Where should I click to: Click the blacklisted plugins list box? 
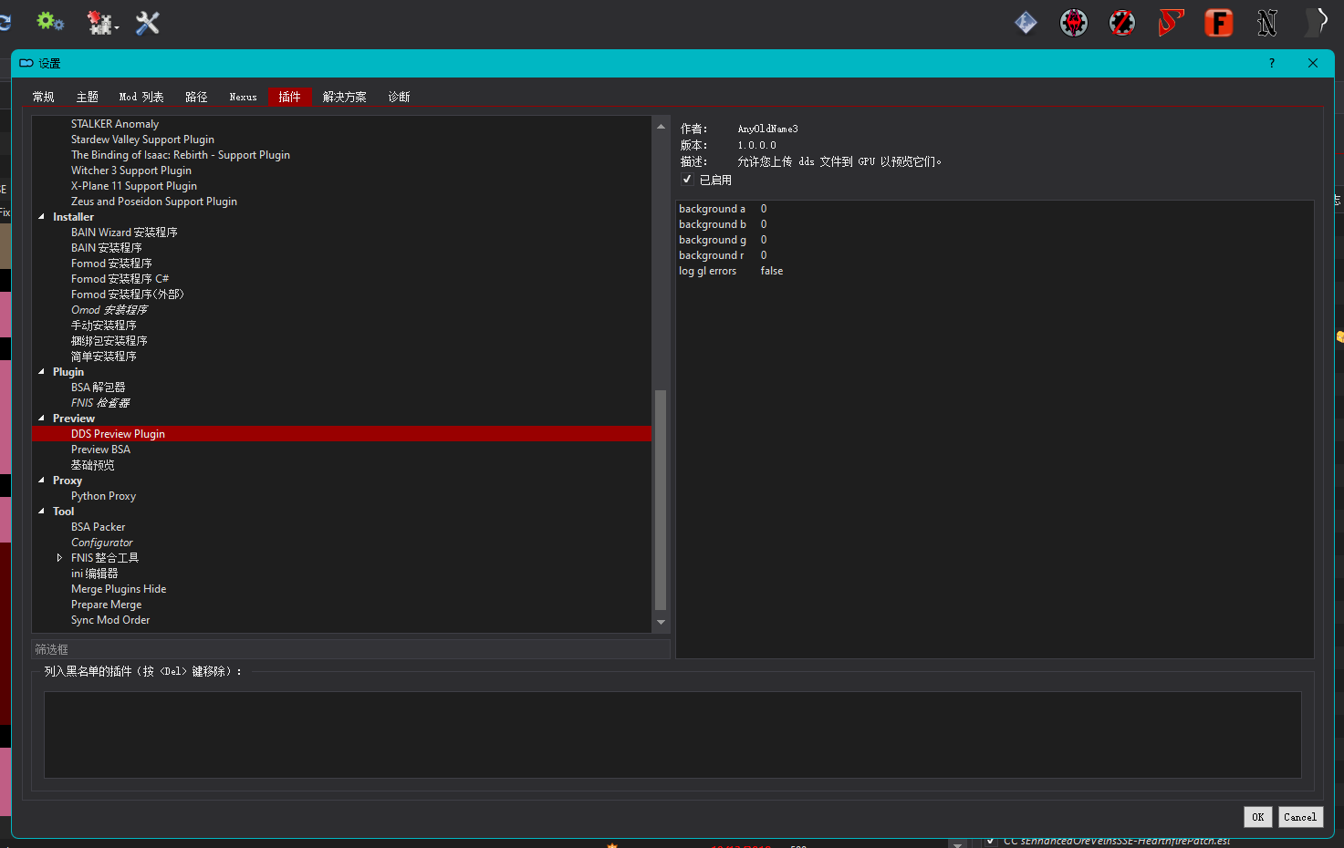tap(672, 735)
